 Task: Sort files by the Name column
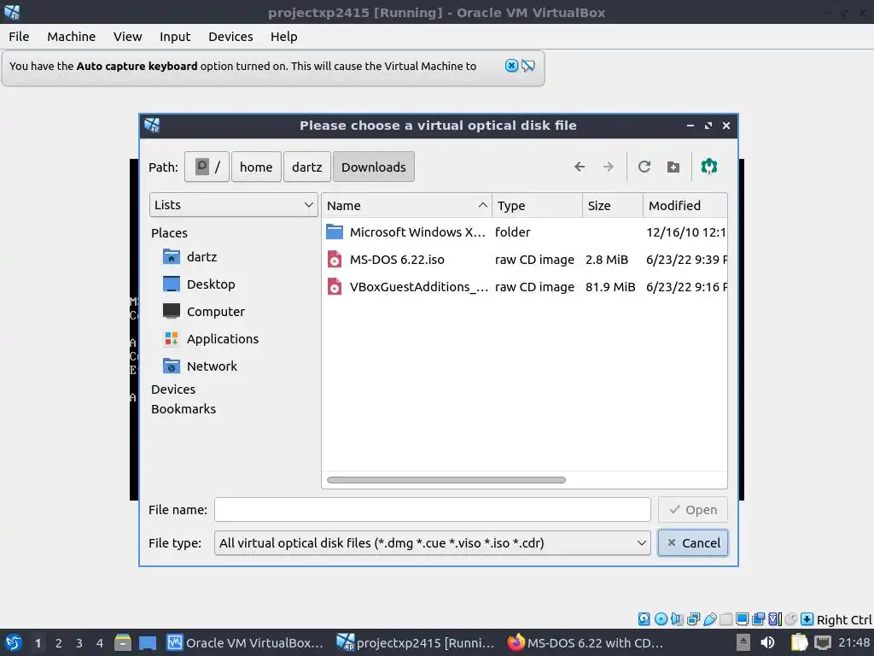pyautogui.click(x=407, y=205)
